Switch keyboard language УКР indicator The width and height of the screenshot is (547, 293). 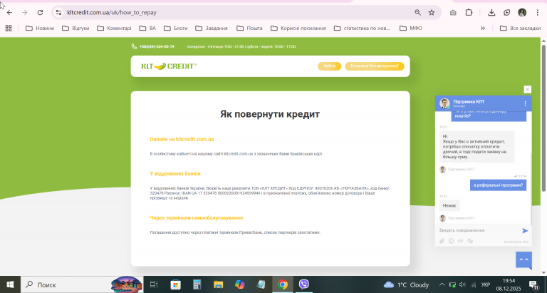click(x=485, y=284)
